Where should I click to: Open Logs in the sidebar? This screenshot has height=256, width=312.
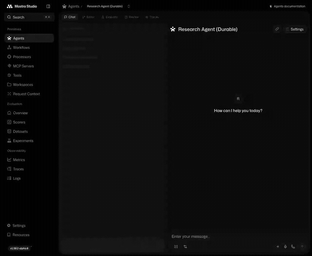pyautogui.click(x=29, y=178)
